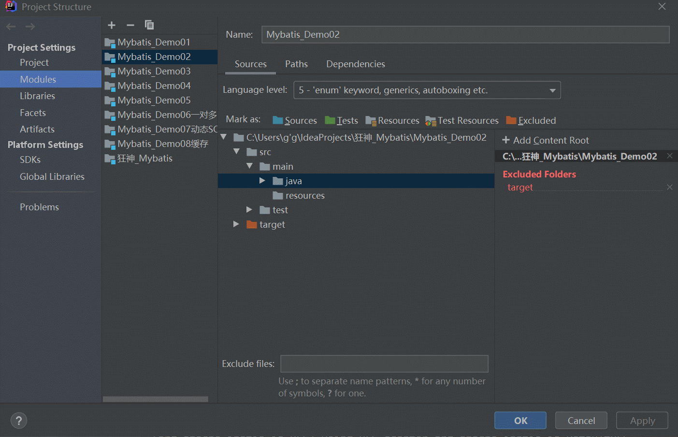Open the help question mark button

pos(19,421)
